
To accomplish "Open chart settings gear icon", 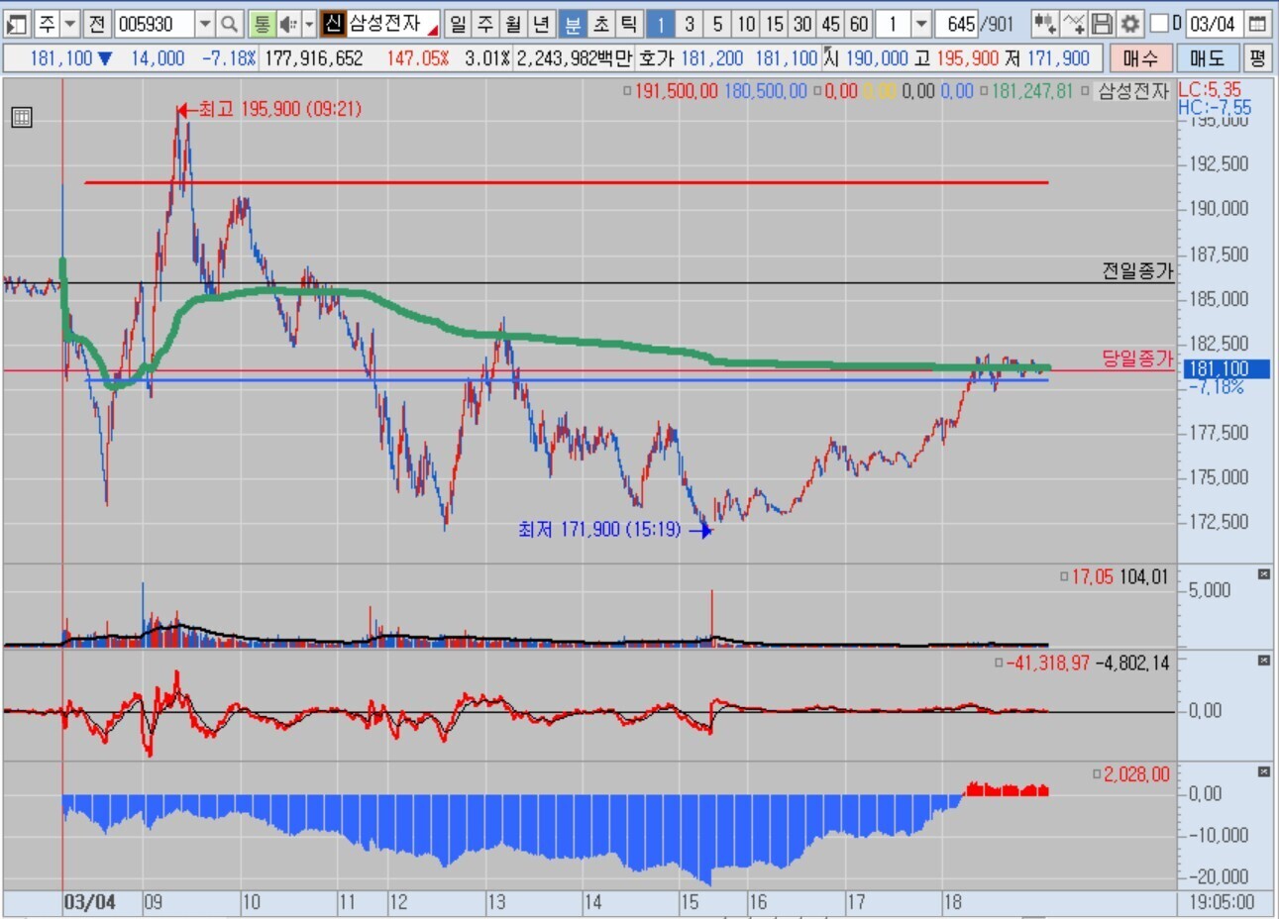I will [1129, 24].
